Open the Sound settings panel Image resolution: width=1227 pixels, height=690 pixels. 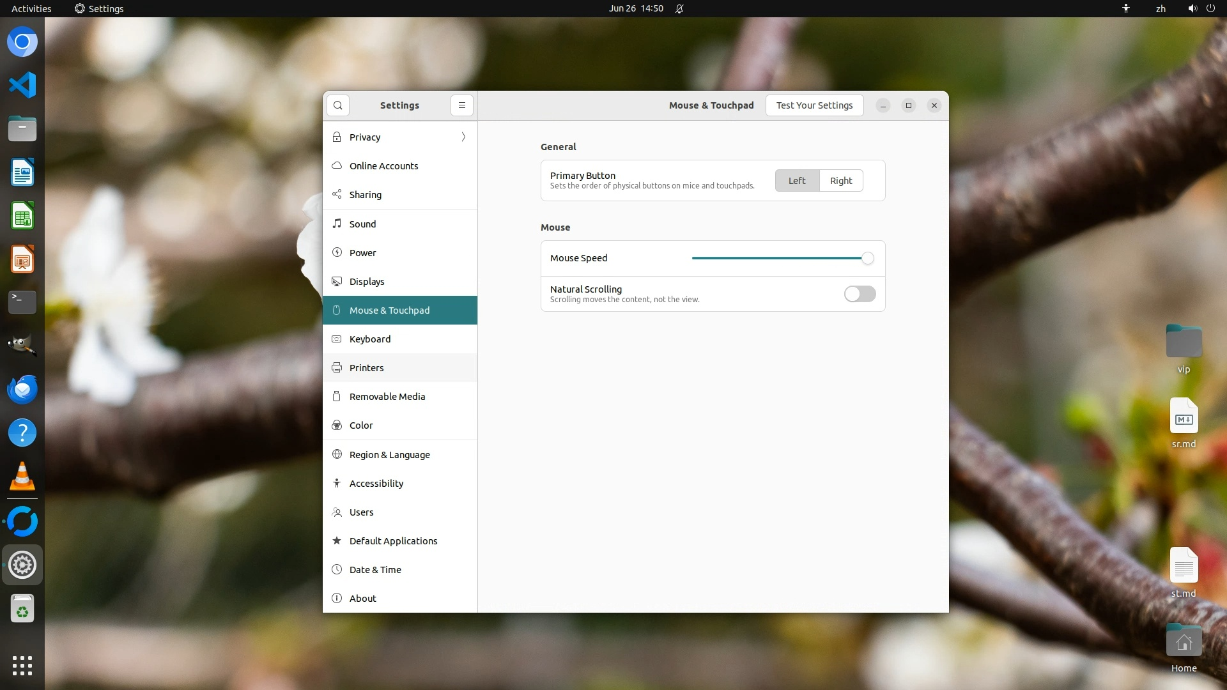pos(362,224)
